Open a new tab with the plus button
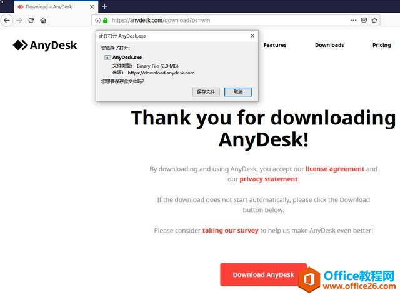Screen dimensions: 400x297 tap(104, 7)
